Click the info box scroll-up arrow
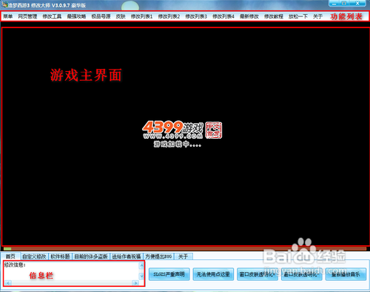The image size is (370, 292). click(141, 265)
